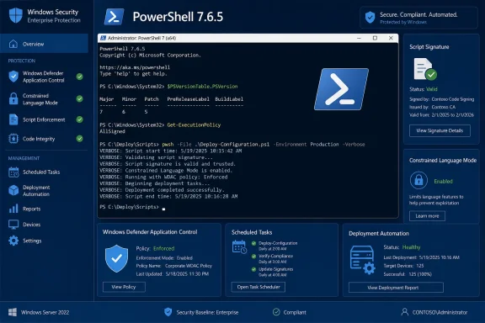Click the Windows Server 2022 label
This screenshot has width=485, height=323.
(x=45, y=313)
